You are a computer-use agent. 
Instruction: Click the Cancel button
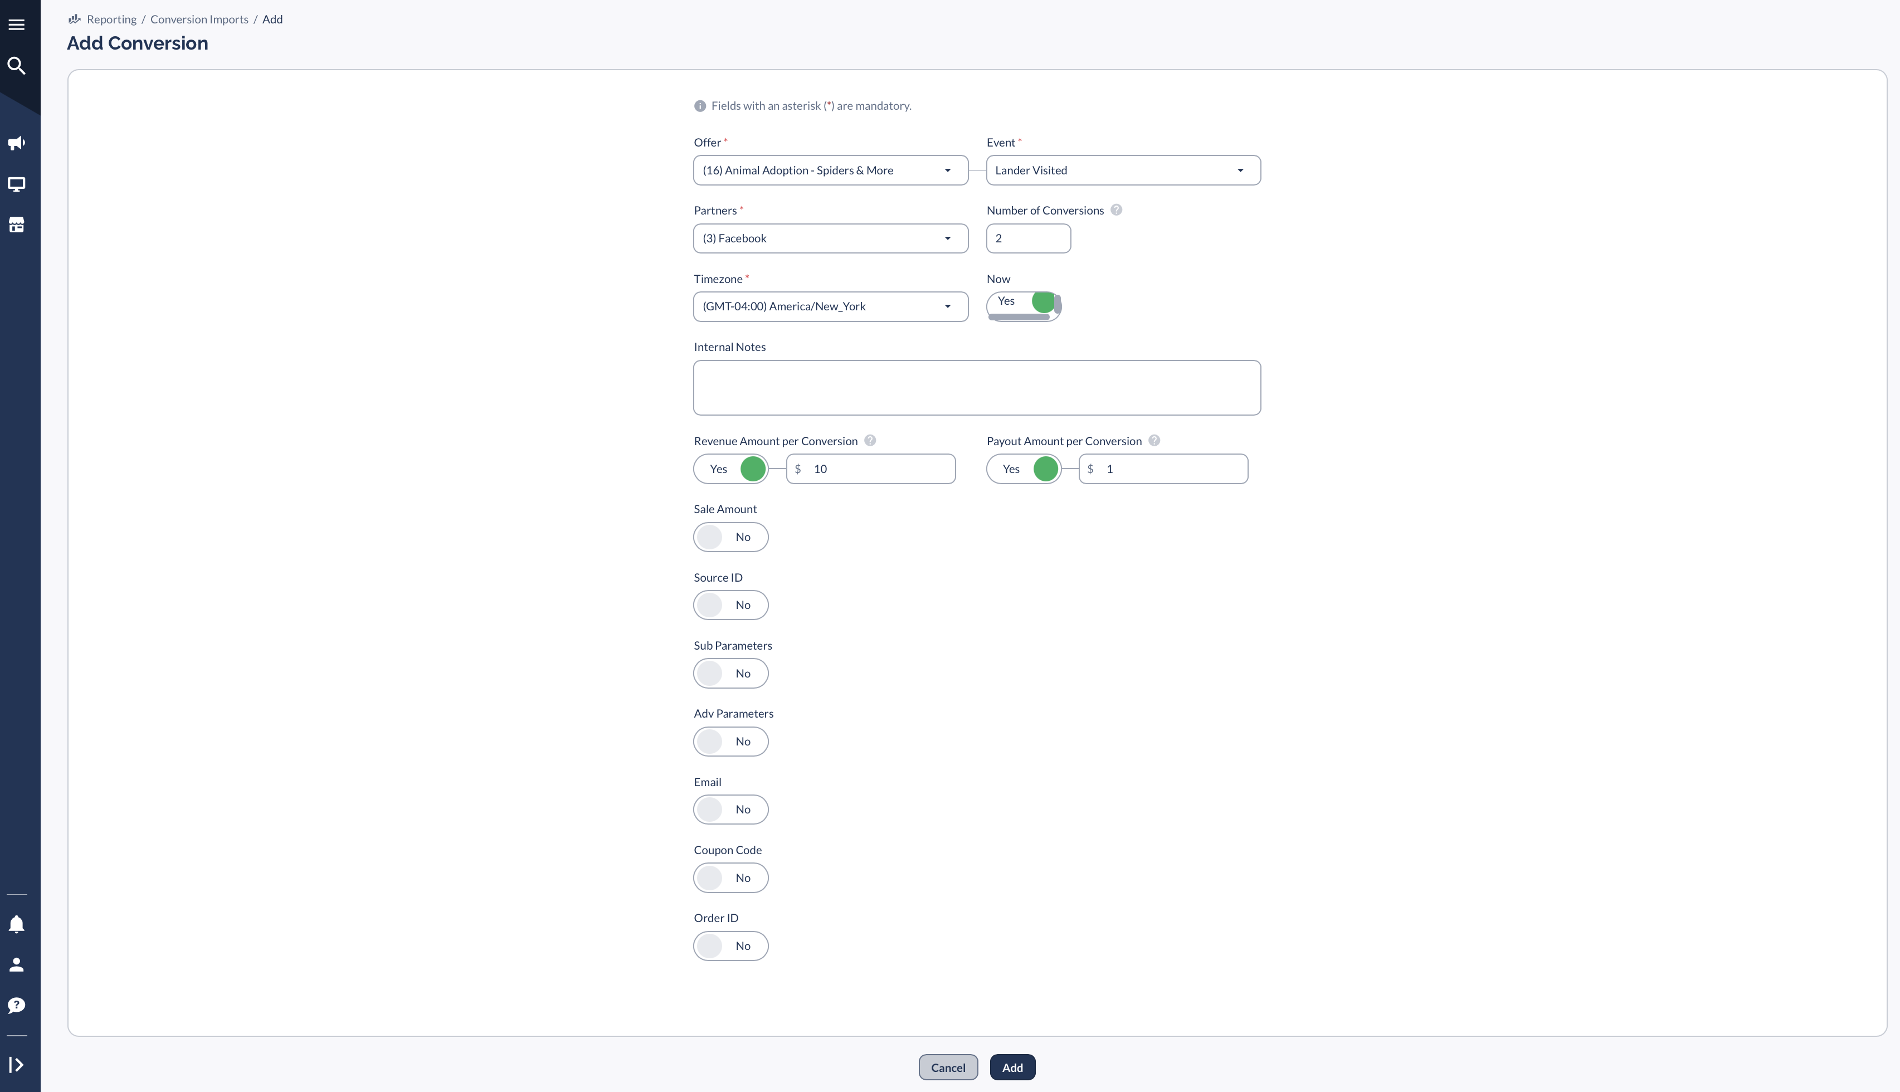coord(948,1067)
